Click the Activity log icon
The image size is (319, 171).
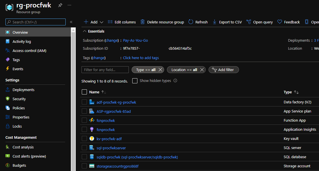click(7, 41)
